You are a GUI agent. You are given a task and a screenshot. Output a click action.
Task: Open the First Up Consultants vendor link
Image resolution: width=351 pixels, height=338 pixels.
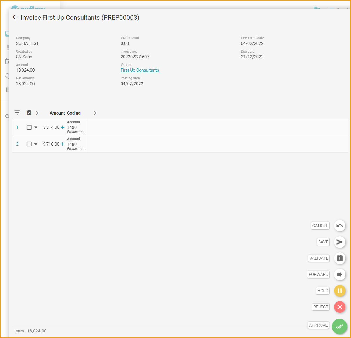click(x=140, y=70)
